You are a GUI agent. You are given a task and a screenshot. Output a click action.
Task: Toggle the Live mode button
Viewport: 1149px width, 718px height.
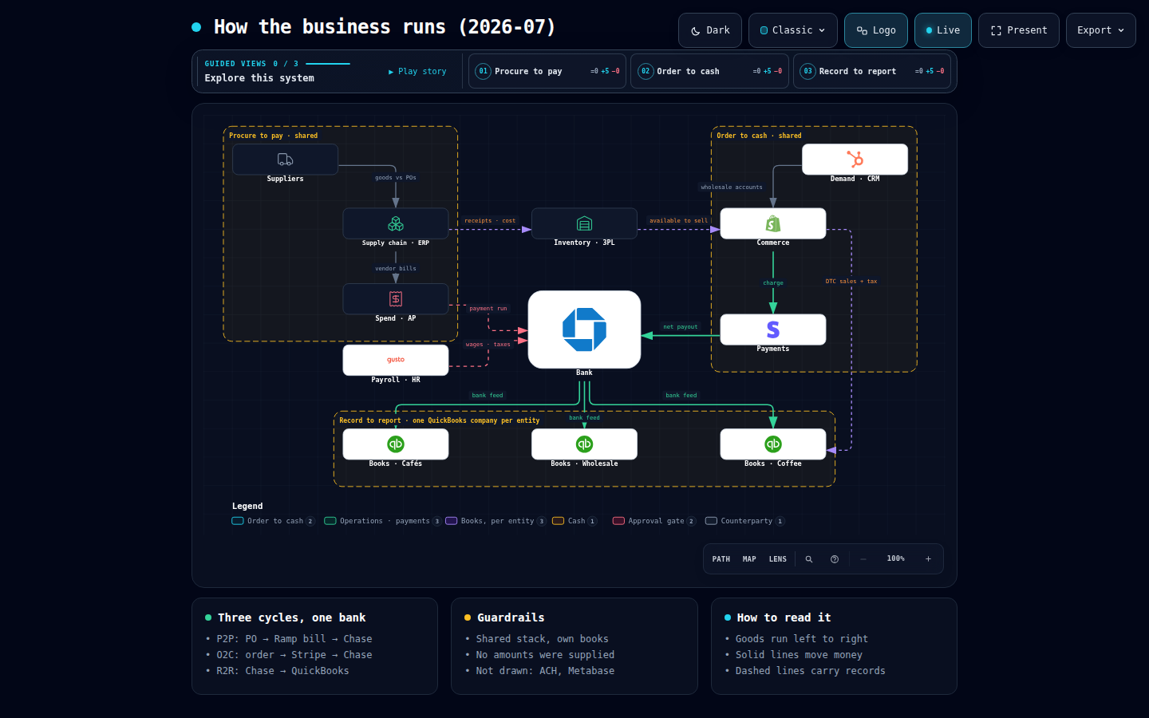tap(943, 30)
